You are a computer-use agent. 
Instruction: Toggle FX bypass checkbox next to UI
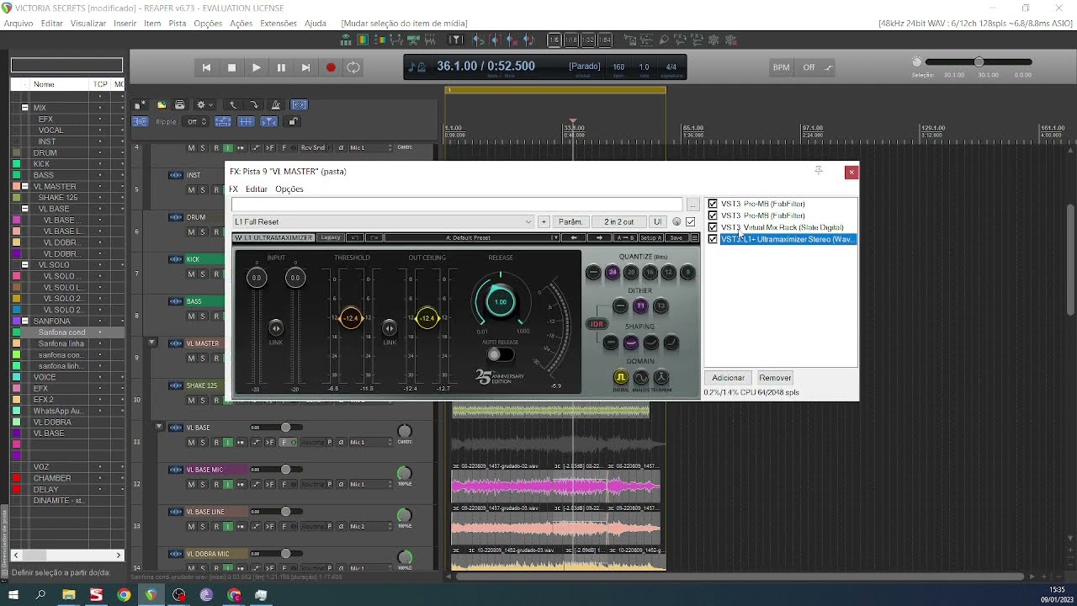(x=691, y=222)
